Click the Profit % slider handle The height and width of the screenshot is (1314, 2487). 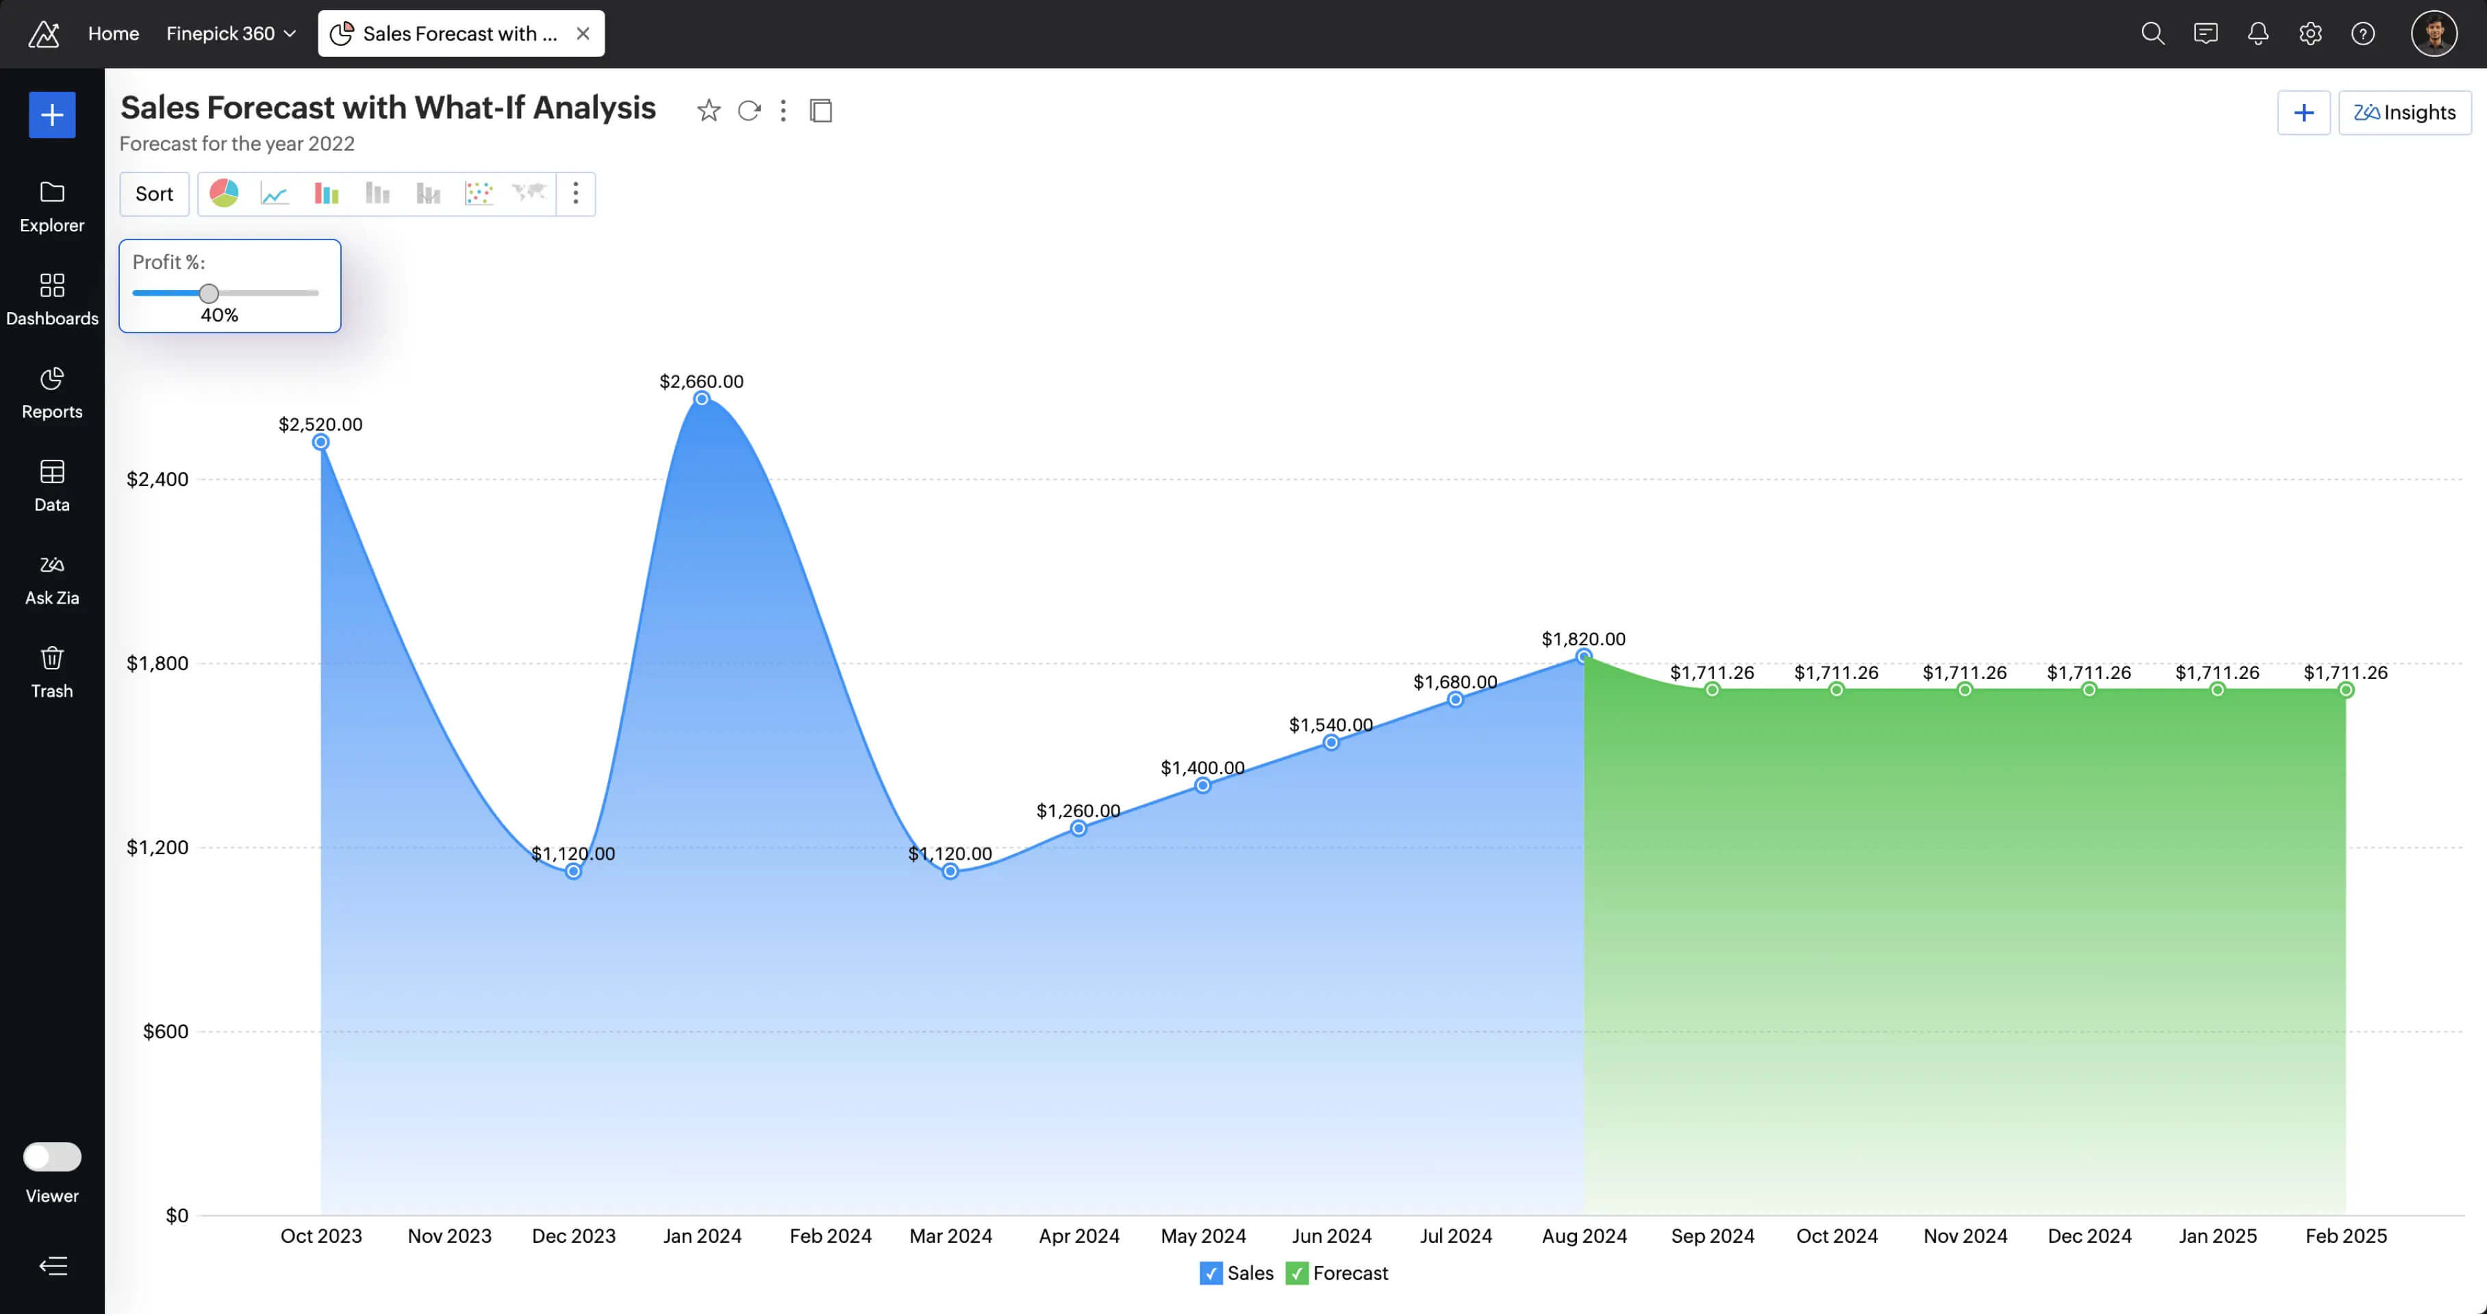pos(209,294)
